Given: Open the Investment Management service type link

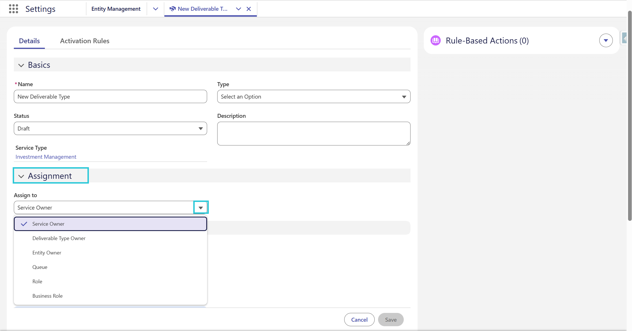Looking at the screenshot, I should click(46, 157).
